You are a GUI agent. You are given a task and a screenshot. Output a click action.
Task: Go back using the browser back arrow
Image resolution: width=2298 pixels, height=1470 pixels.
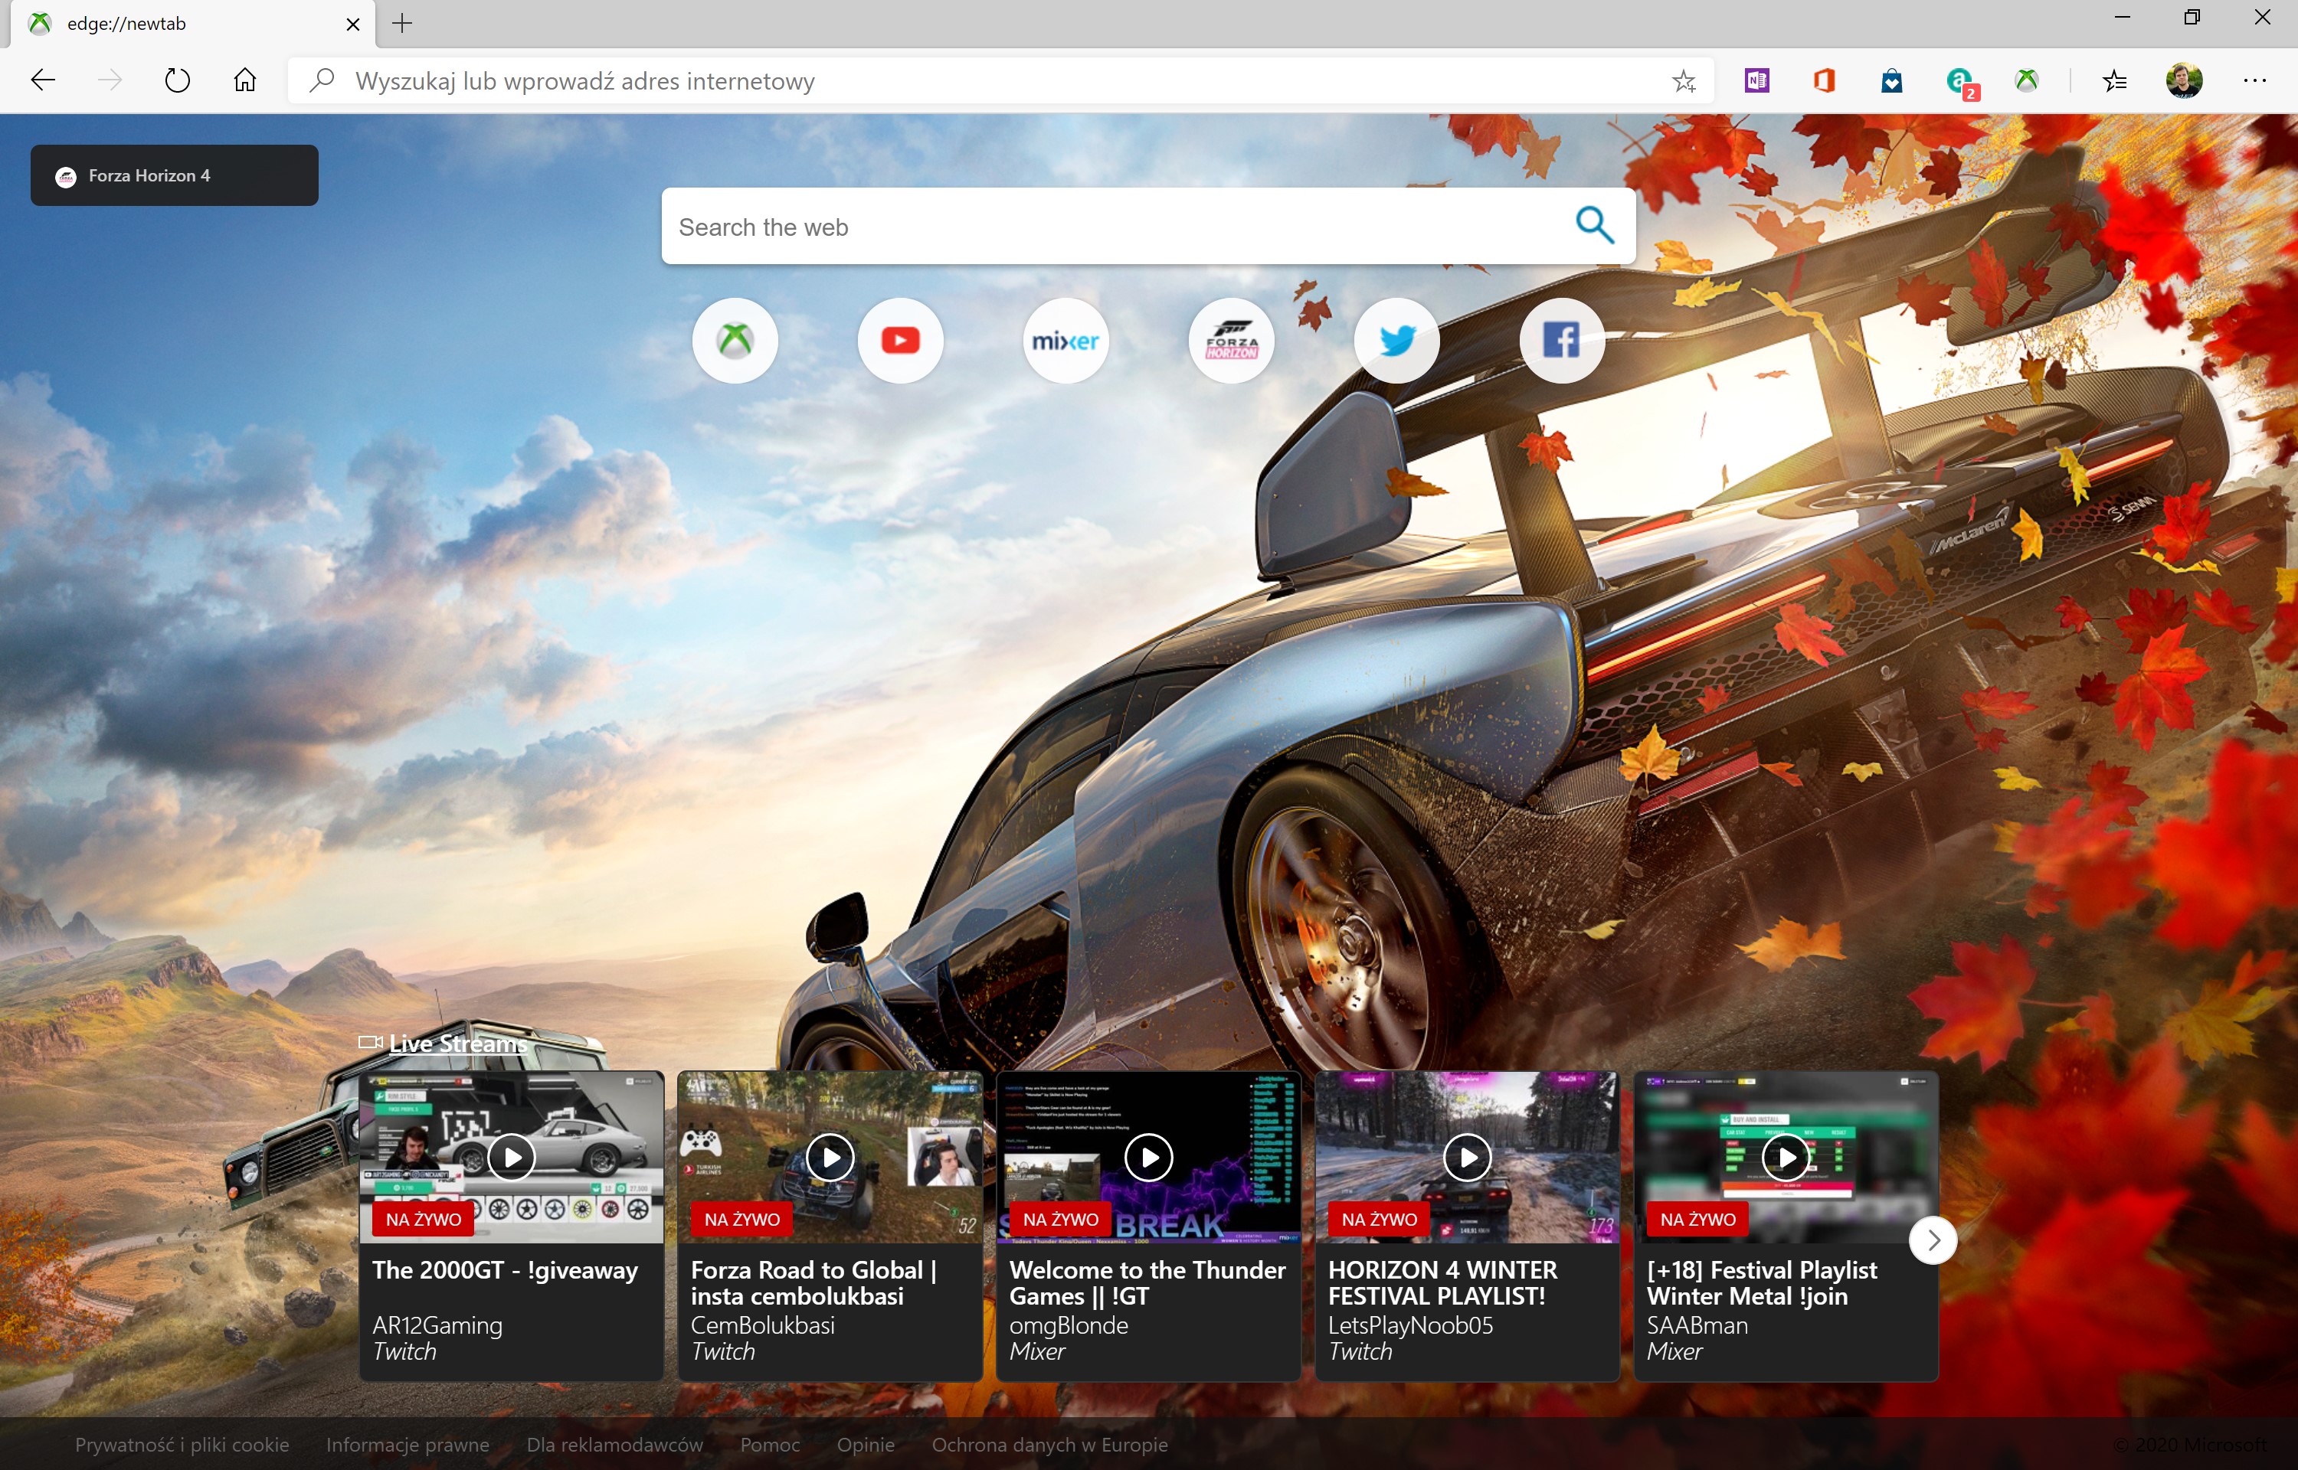click(x=43, y=80)
